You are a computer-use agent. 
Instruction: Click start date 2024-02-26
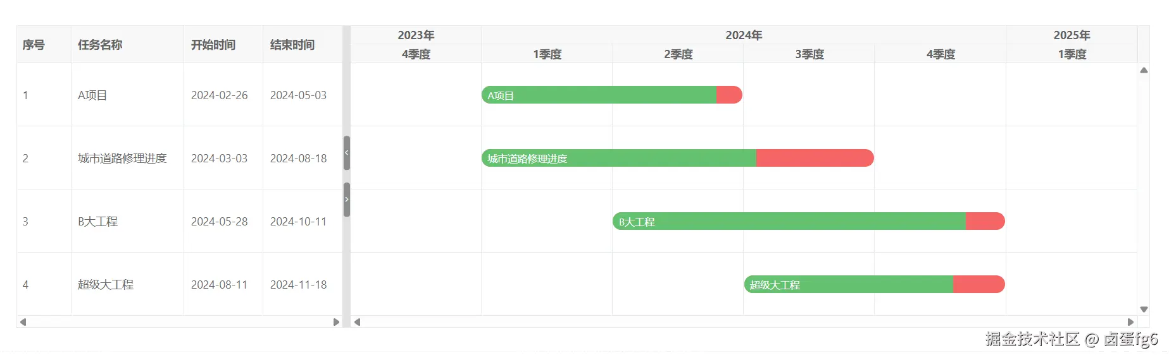coord(219,95)
